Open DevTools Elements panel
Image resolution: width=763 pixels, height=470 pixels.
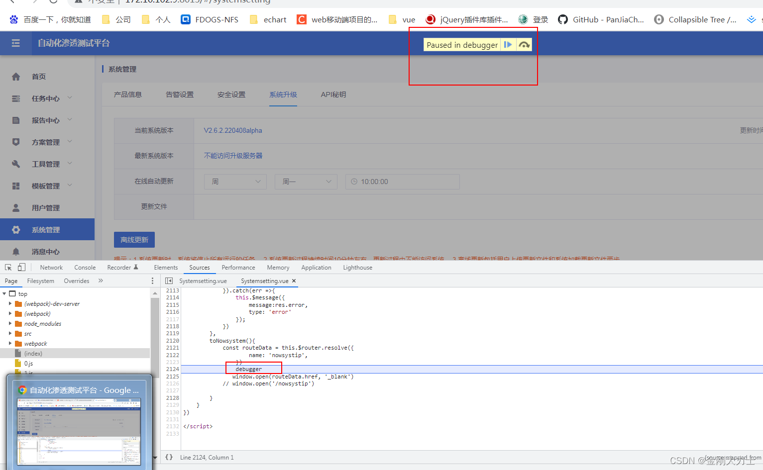[166, 268]
